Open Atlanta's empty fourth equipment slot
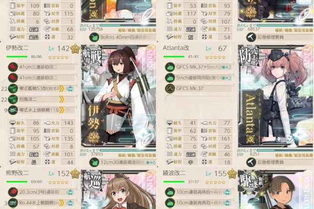This screenshot has width=314, height=209. tap(198, 99)
